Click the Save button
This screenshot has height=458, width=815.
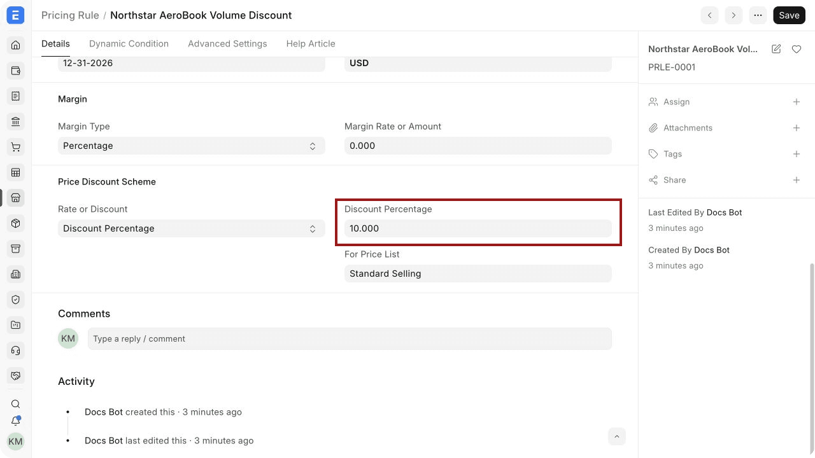(789, 15)
